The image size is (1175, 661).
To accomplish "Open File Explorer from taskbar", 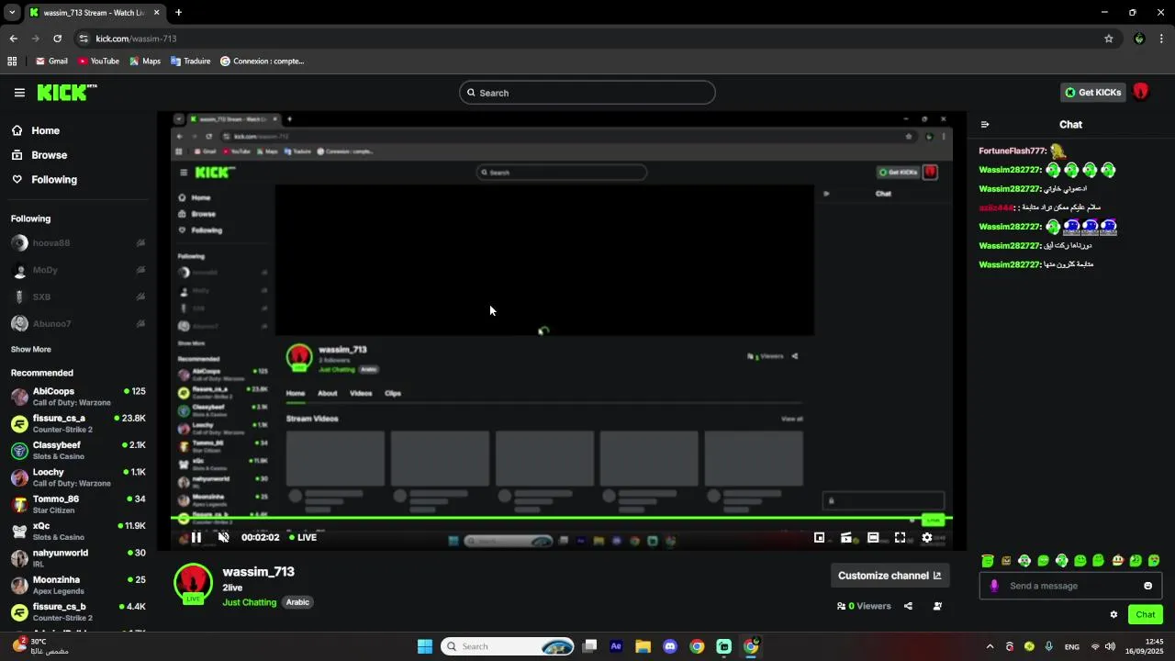I will [643, 646].
